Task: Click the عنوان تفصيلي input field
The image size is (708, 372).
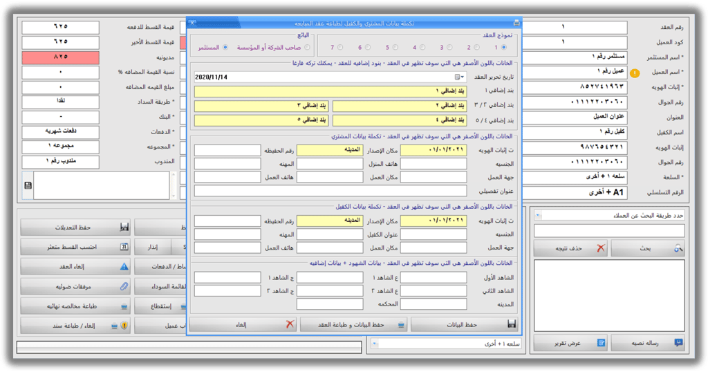Action: pos(330,191)
